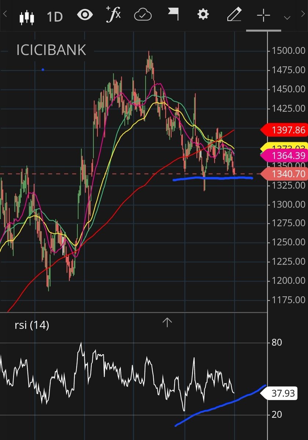Select the blue RSI trendline
Viewport: 308px width, 440px height.
click(220, 406)
